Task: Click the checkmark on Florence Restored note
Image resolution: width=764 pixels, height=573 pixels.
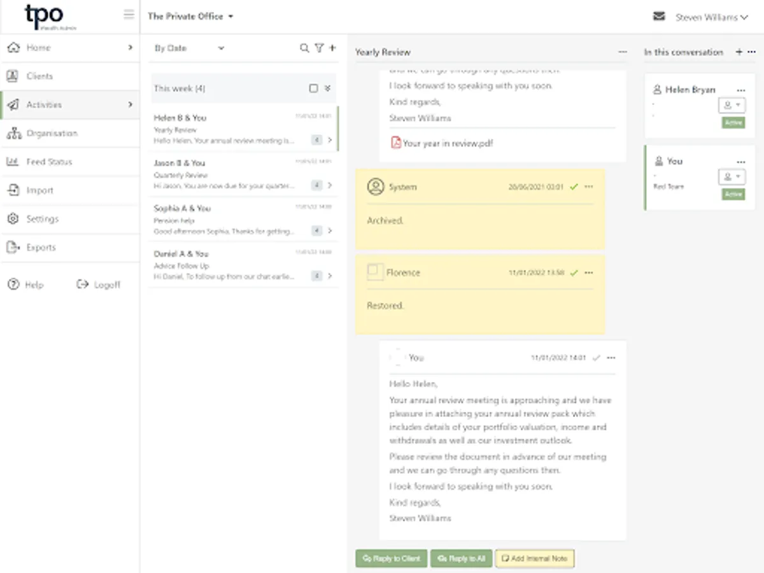Action: (574, 272)
